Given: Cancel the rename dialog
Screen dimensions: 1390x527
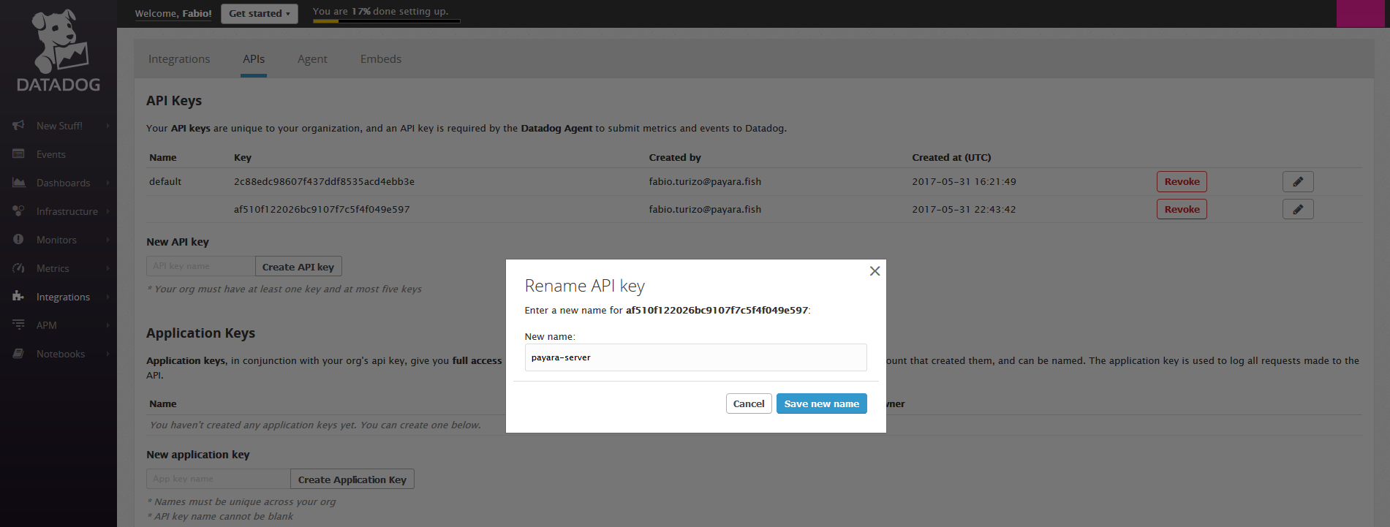Looking at the screenshot, I should (x=749, y=403).
